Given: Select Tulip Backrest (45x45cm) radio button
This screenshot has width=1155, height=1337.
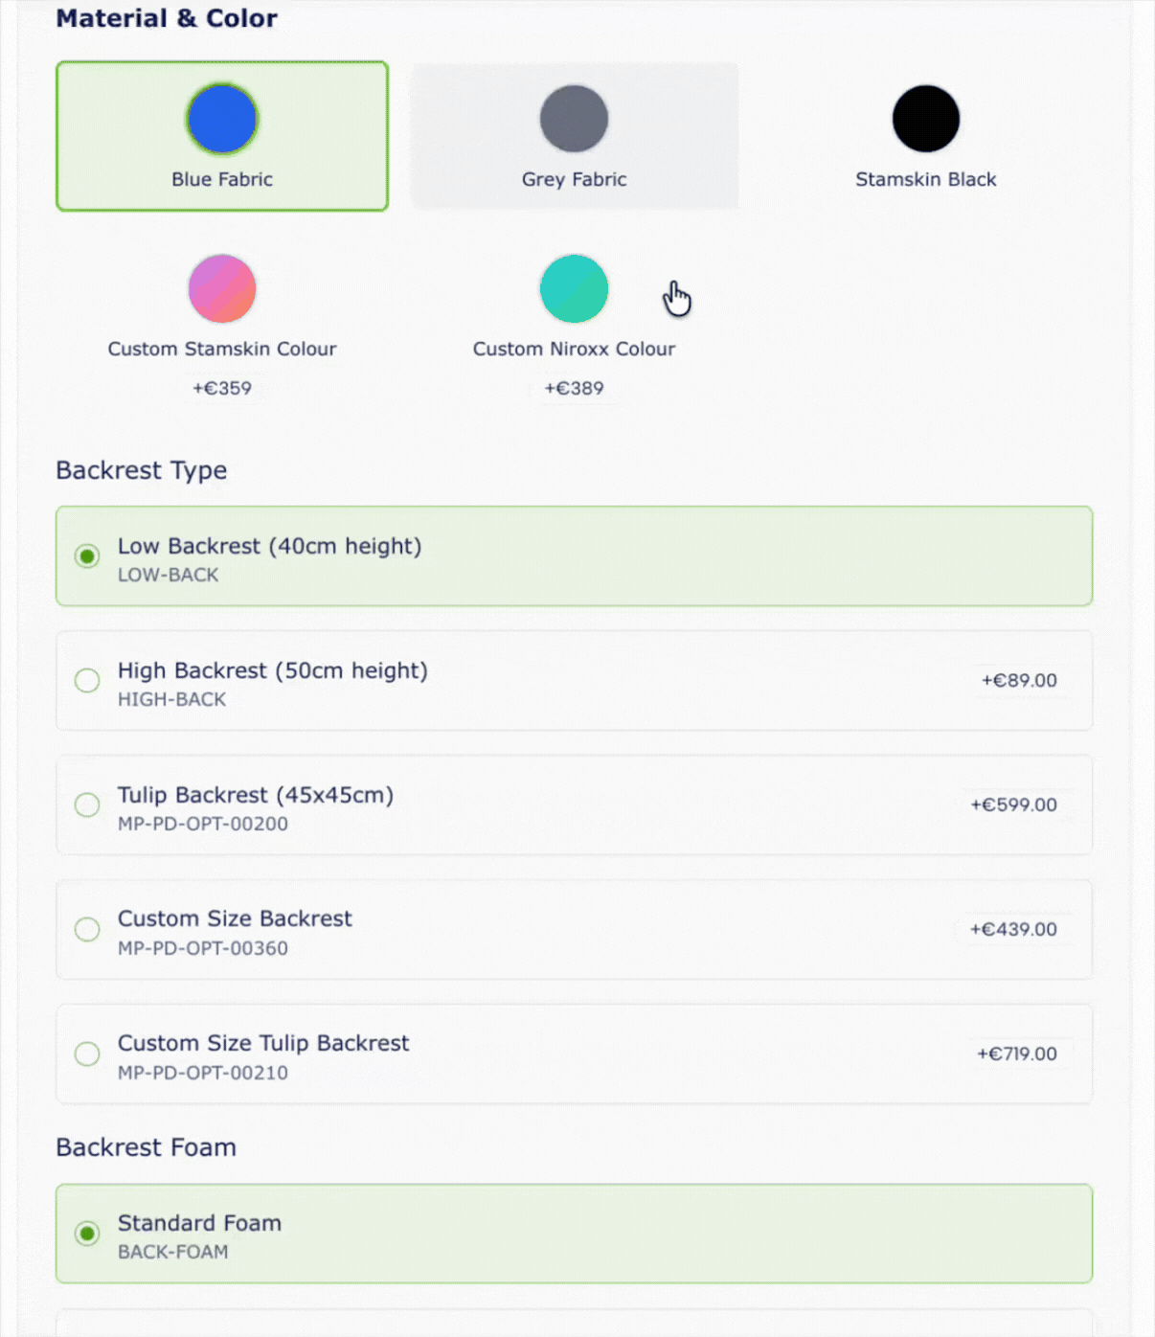Looking at the screenshot, I should pos(87,805).
